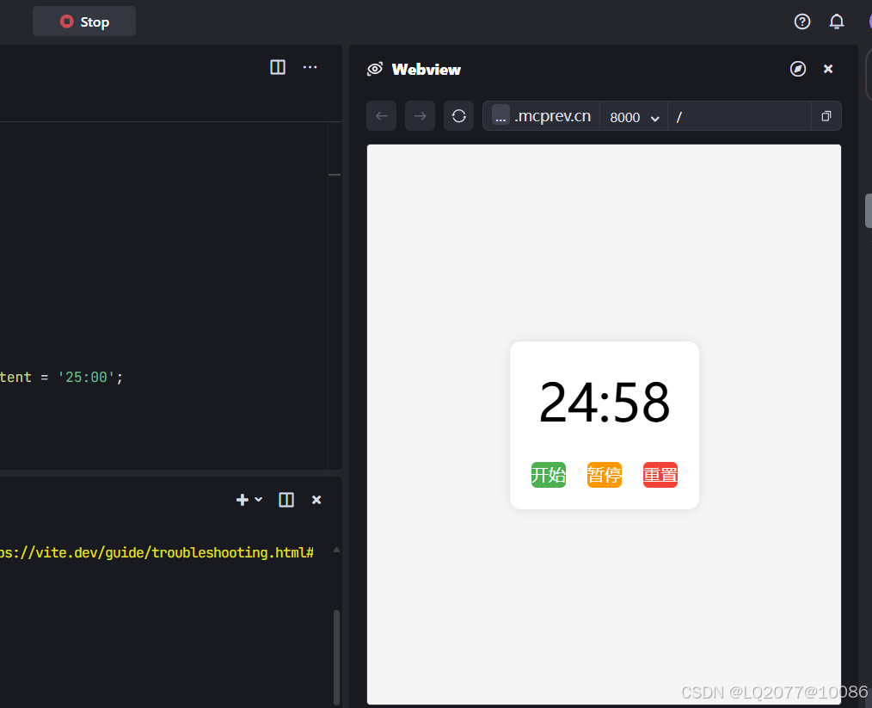Screen dimensions: 872x708
Task: Click the Webview eye icon
Action: pyautogui.click(x=375, y=69)
